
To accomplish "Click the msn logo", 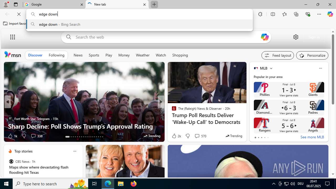I will coord(13,55).
